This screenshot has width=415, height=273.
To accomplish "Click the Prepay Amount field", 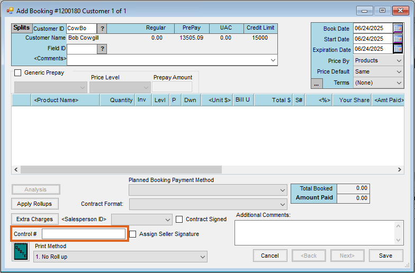I will [172, 87].
